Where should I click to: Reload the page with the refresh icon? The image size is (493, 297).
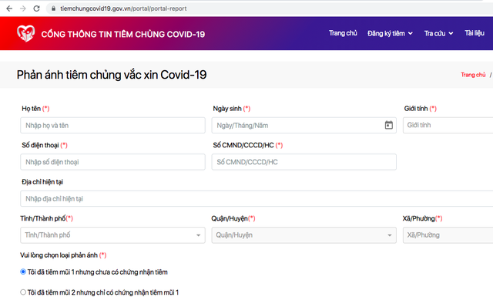click(36, 8)
